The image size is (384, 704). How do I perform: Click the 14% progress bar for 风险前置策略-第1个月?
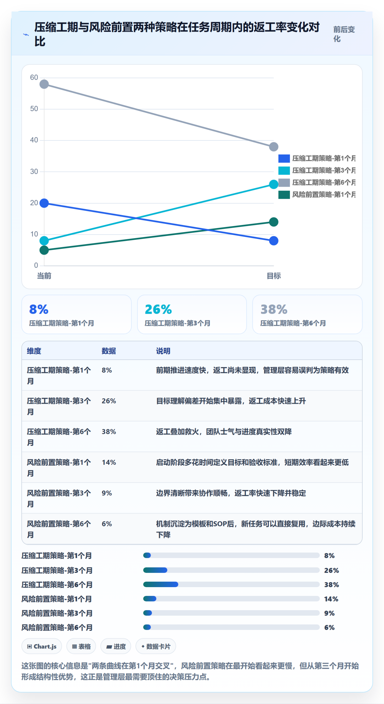pyautogui.click(x=231, y=599)
